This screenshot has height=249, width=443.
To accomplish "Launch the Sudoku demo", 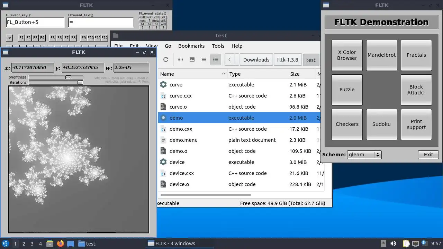I will 382,124.
